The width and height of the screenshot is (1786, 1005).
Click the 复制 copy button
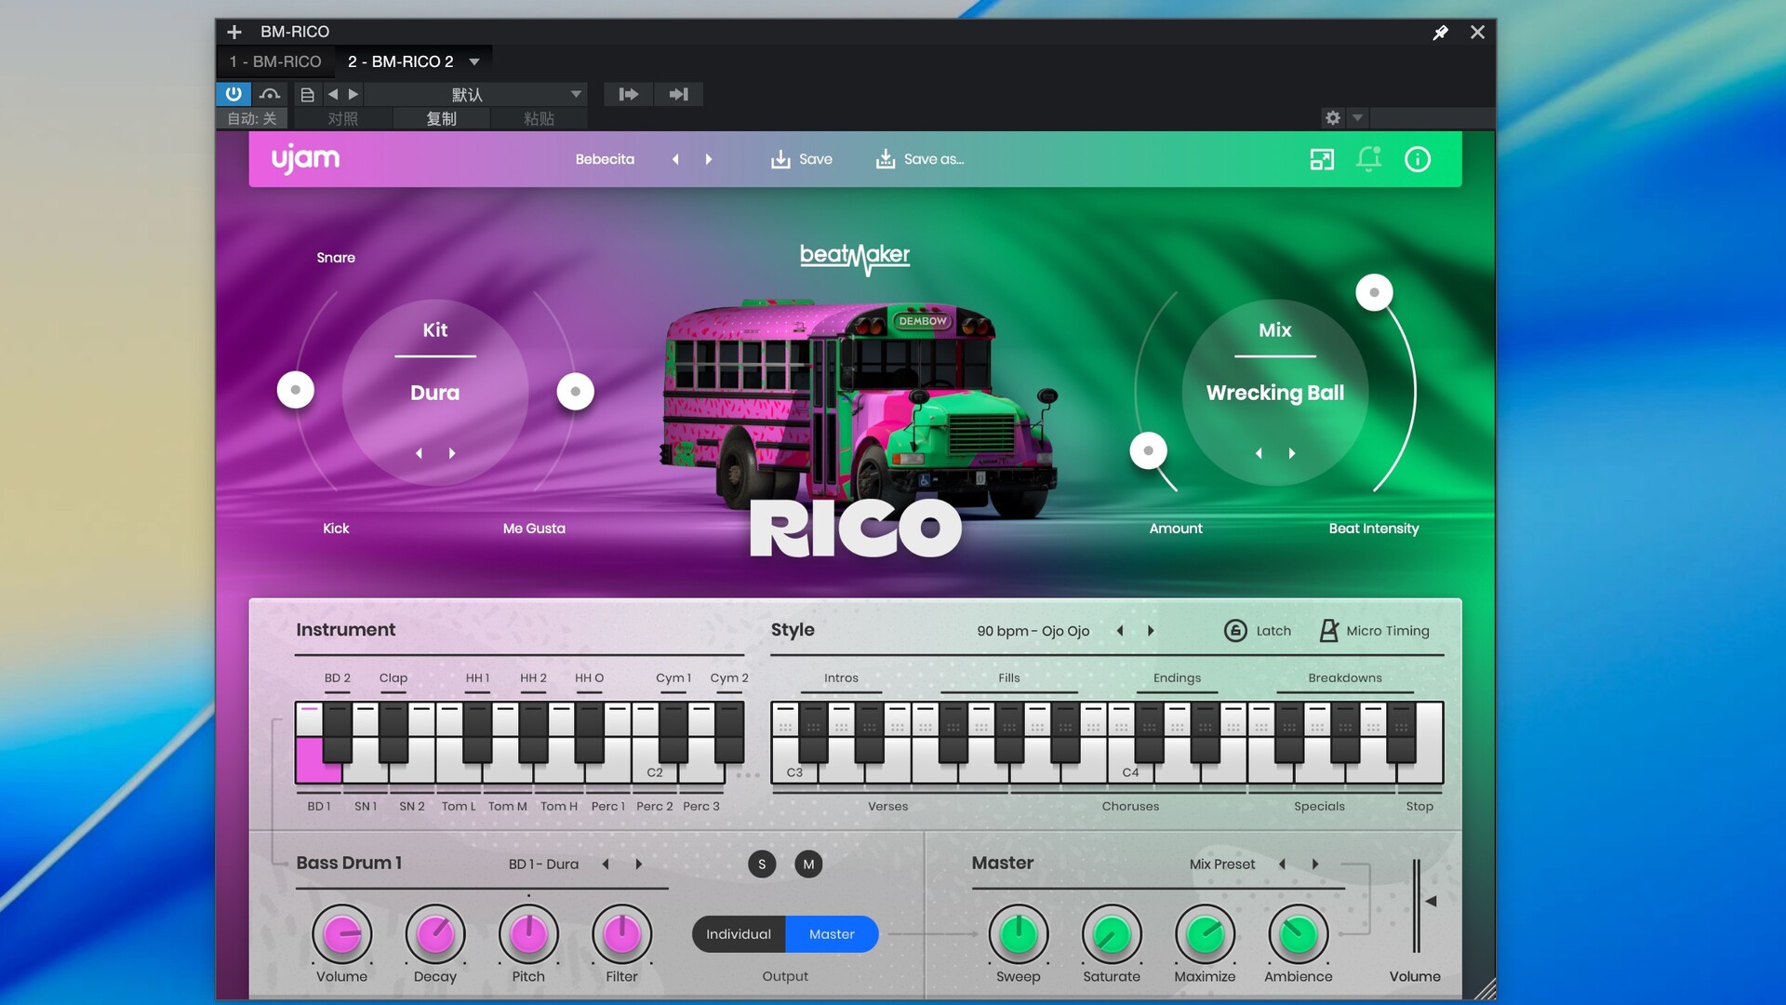[x=442, y=118]
